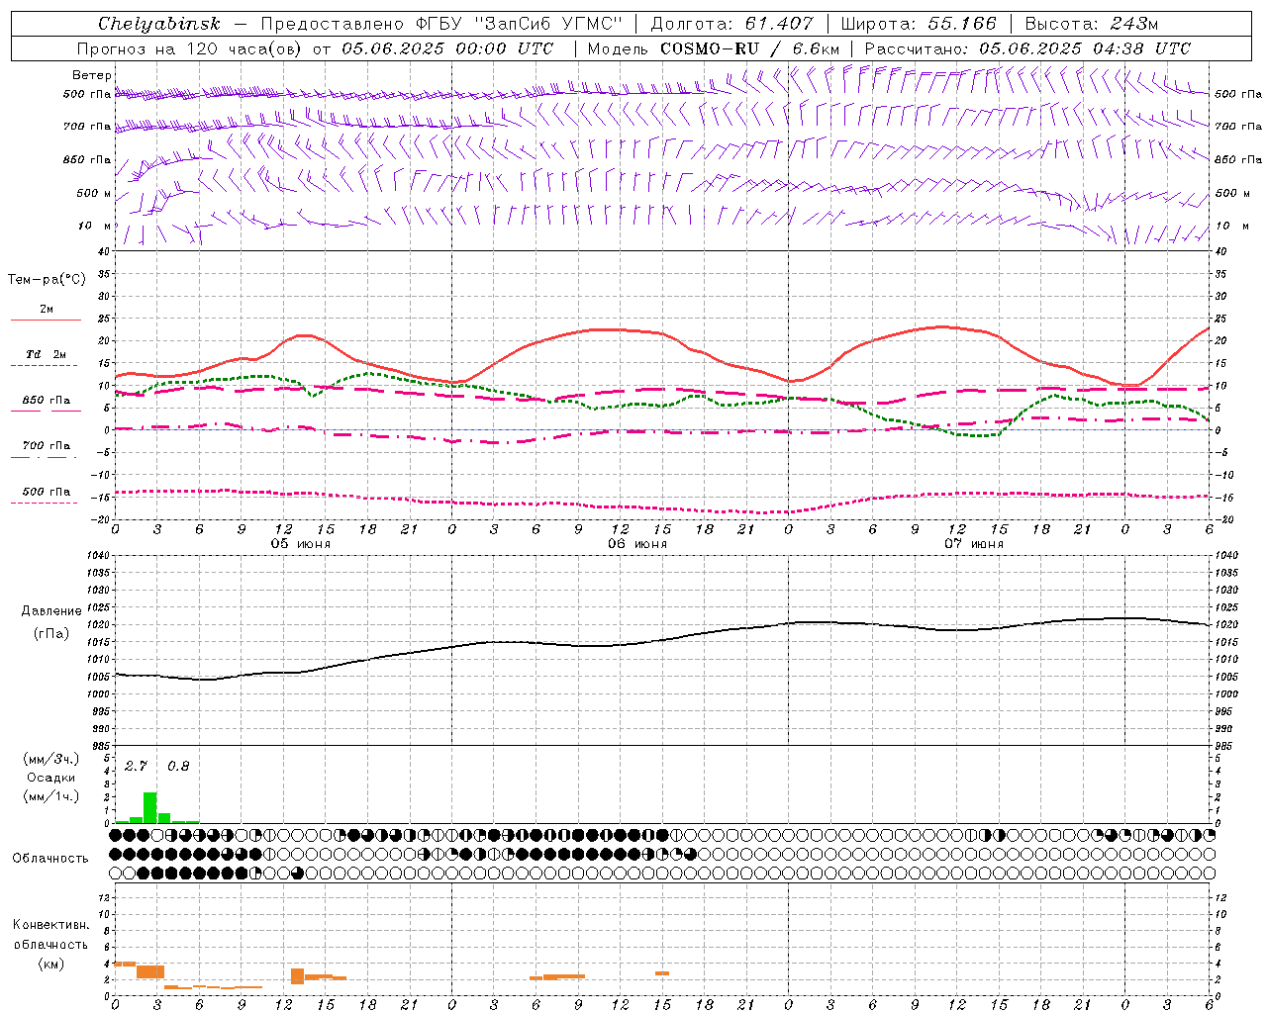Click the '06 июня' date label

[x=637, y=544]
